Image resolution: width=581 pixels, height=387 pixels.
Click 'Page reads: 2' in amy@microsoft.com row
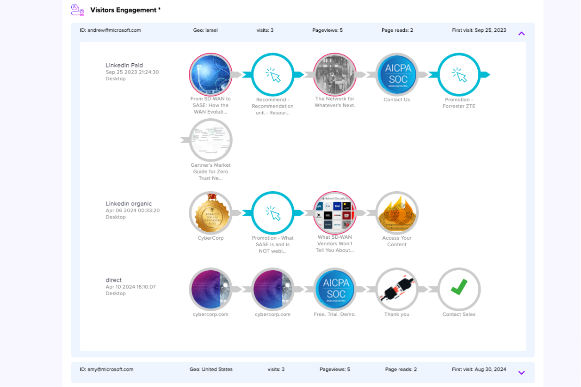[x=401, y=369]
